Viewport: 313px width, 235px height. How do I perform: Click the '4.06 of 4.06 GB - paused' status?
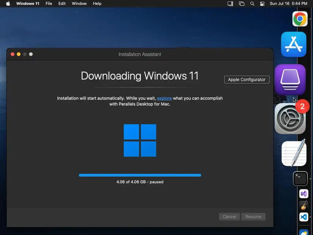pyautogui.click(x=140, y=182)
